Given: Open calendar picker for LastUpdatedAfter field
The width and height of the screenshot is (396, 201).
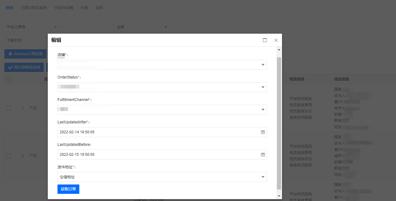Looking at the screenshot, I should (263, 132).
